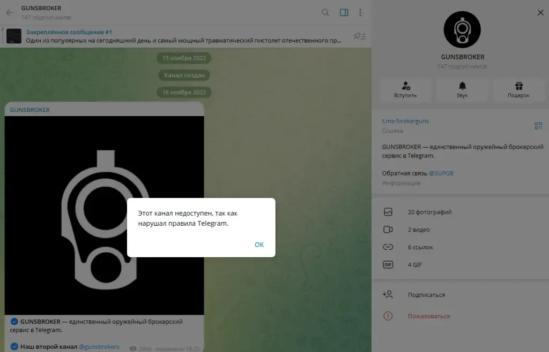
Task: Open the GUNSBROKER profile avatar
Action: (462, 29)
